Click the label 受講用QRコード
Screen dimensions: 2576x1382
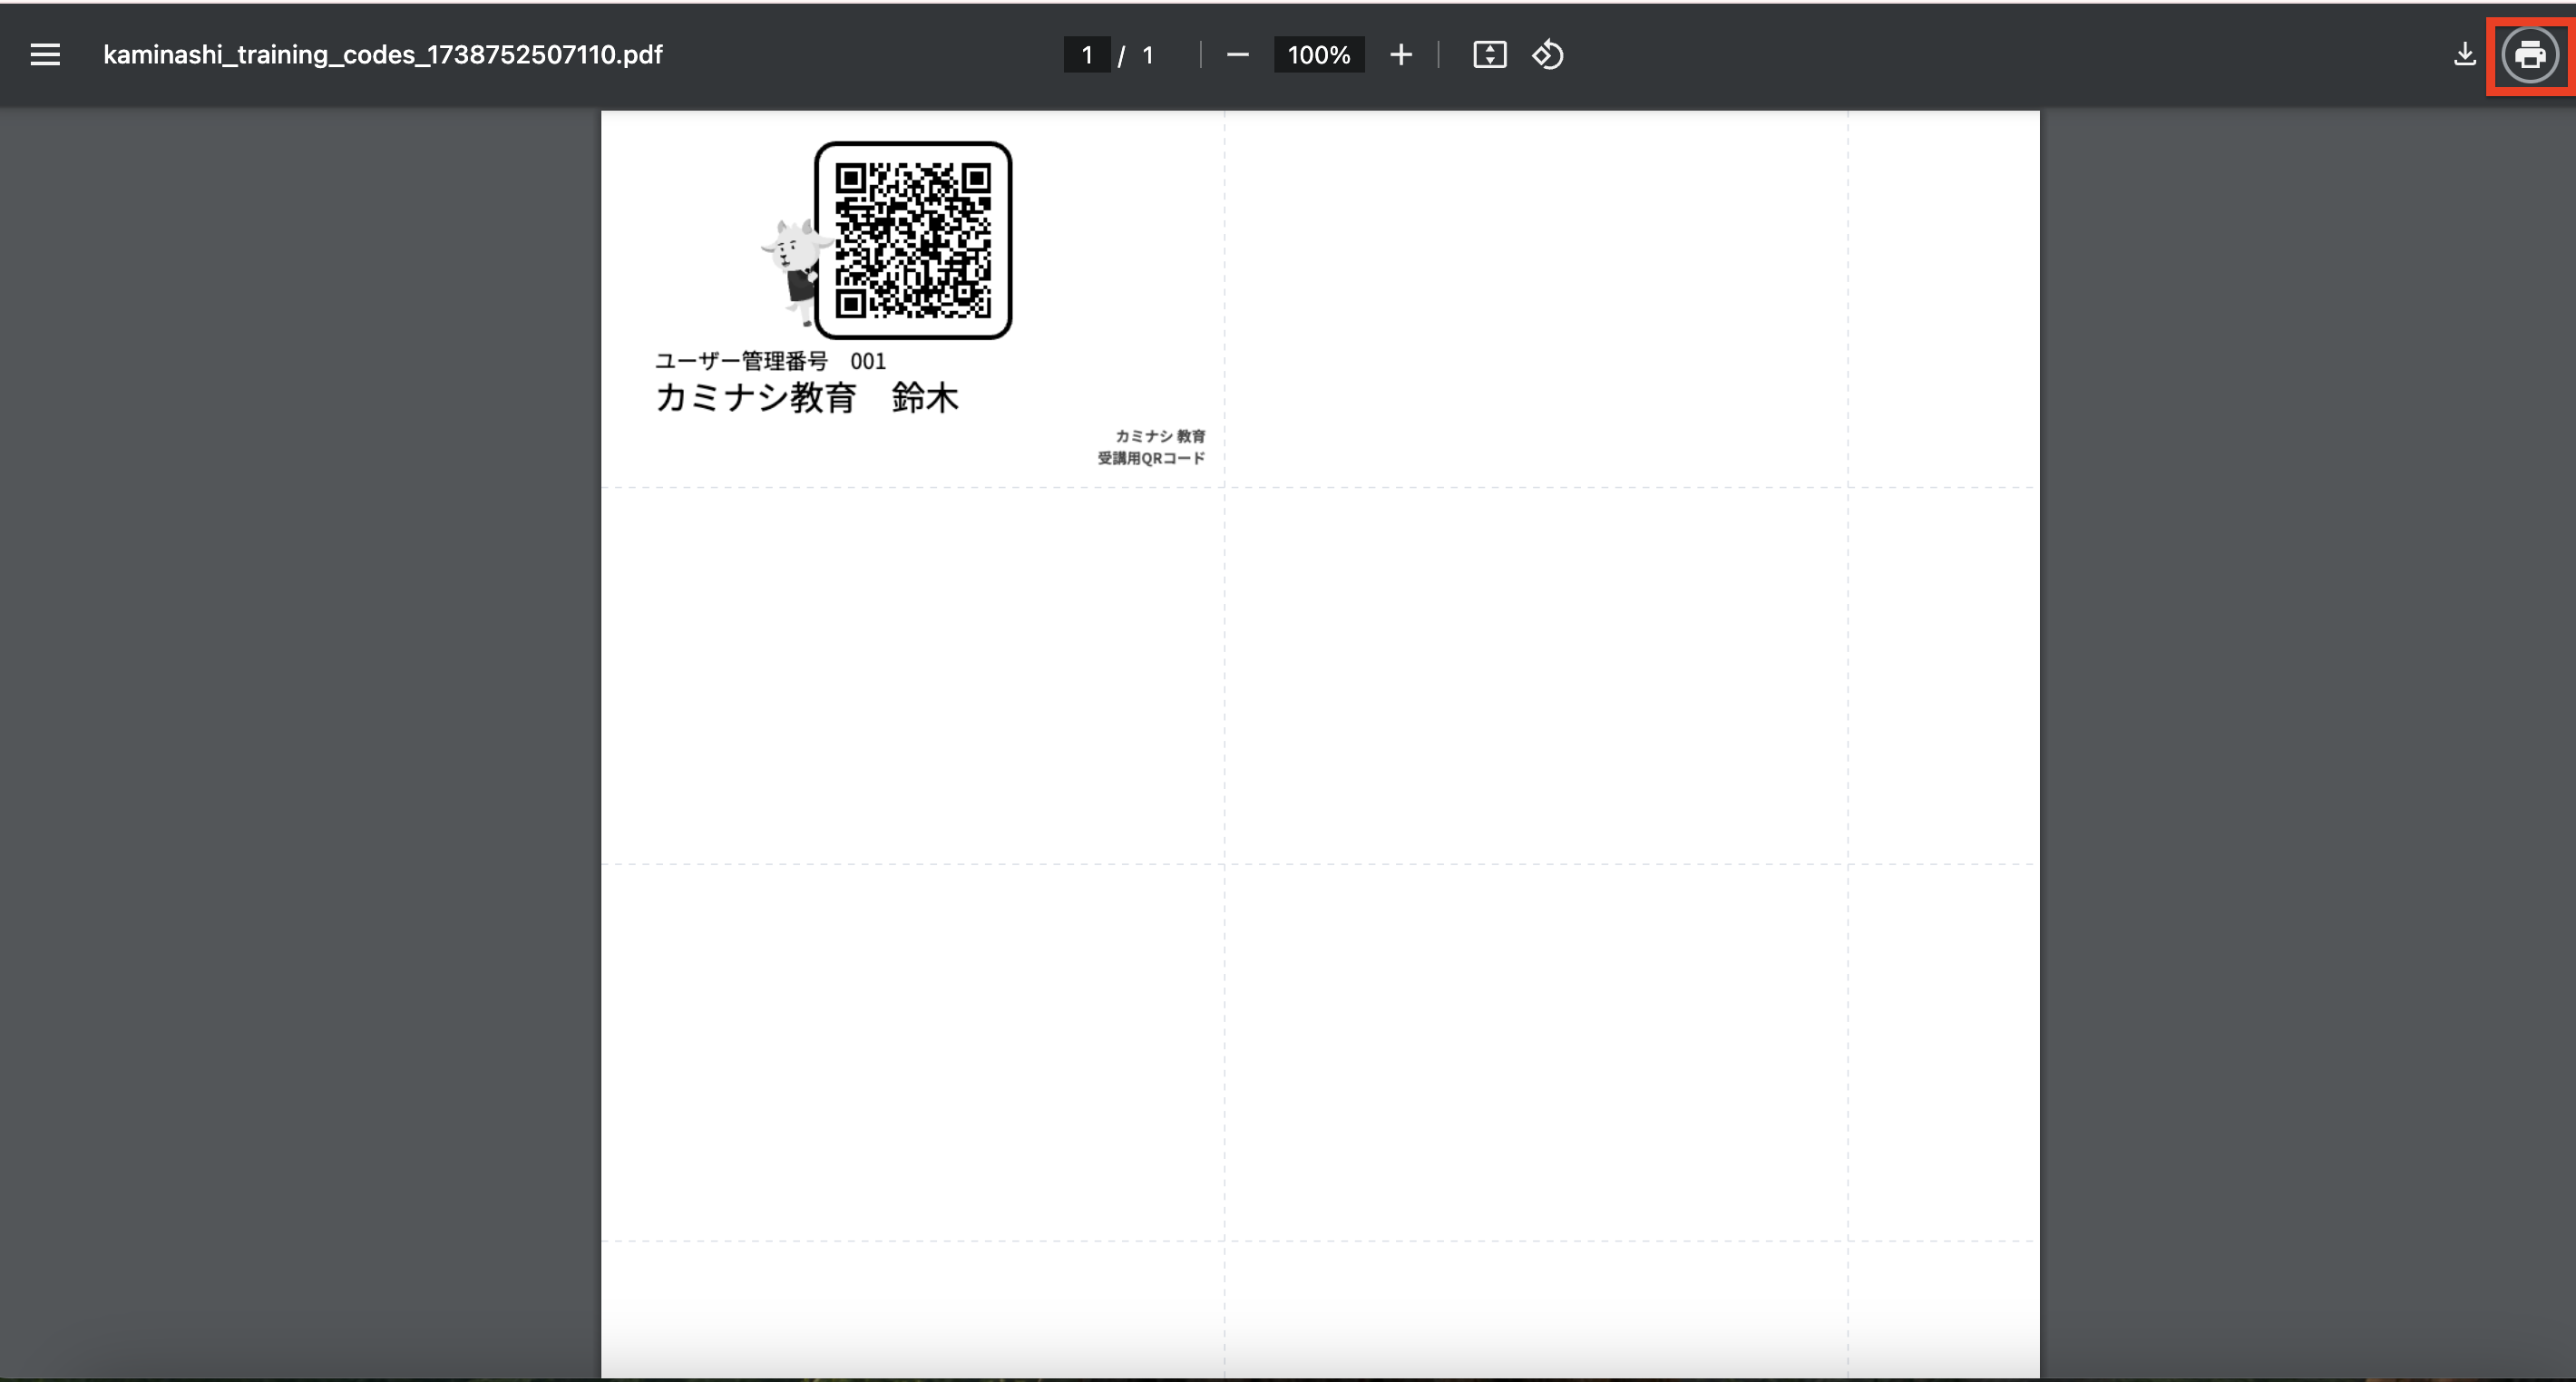[1151, 458]
